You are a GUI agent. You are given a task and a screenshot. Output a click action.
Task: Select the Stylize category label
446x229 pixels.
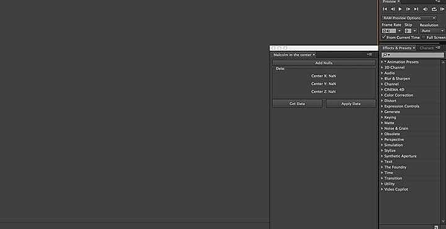pyautogui.click(x=390, y=150)
